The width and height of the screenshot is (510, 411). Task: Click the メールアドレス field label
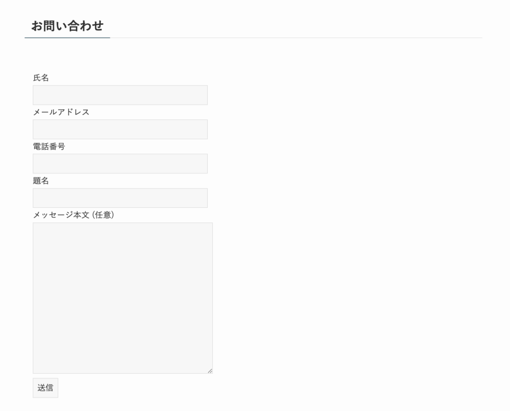61,112
